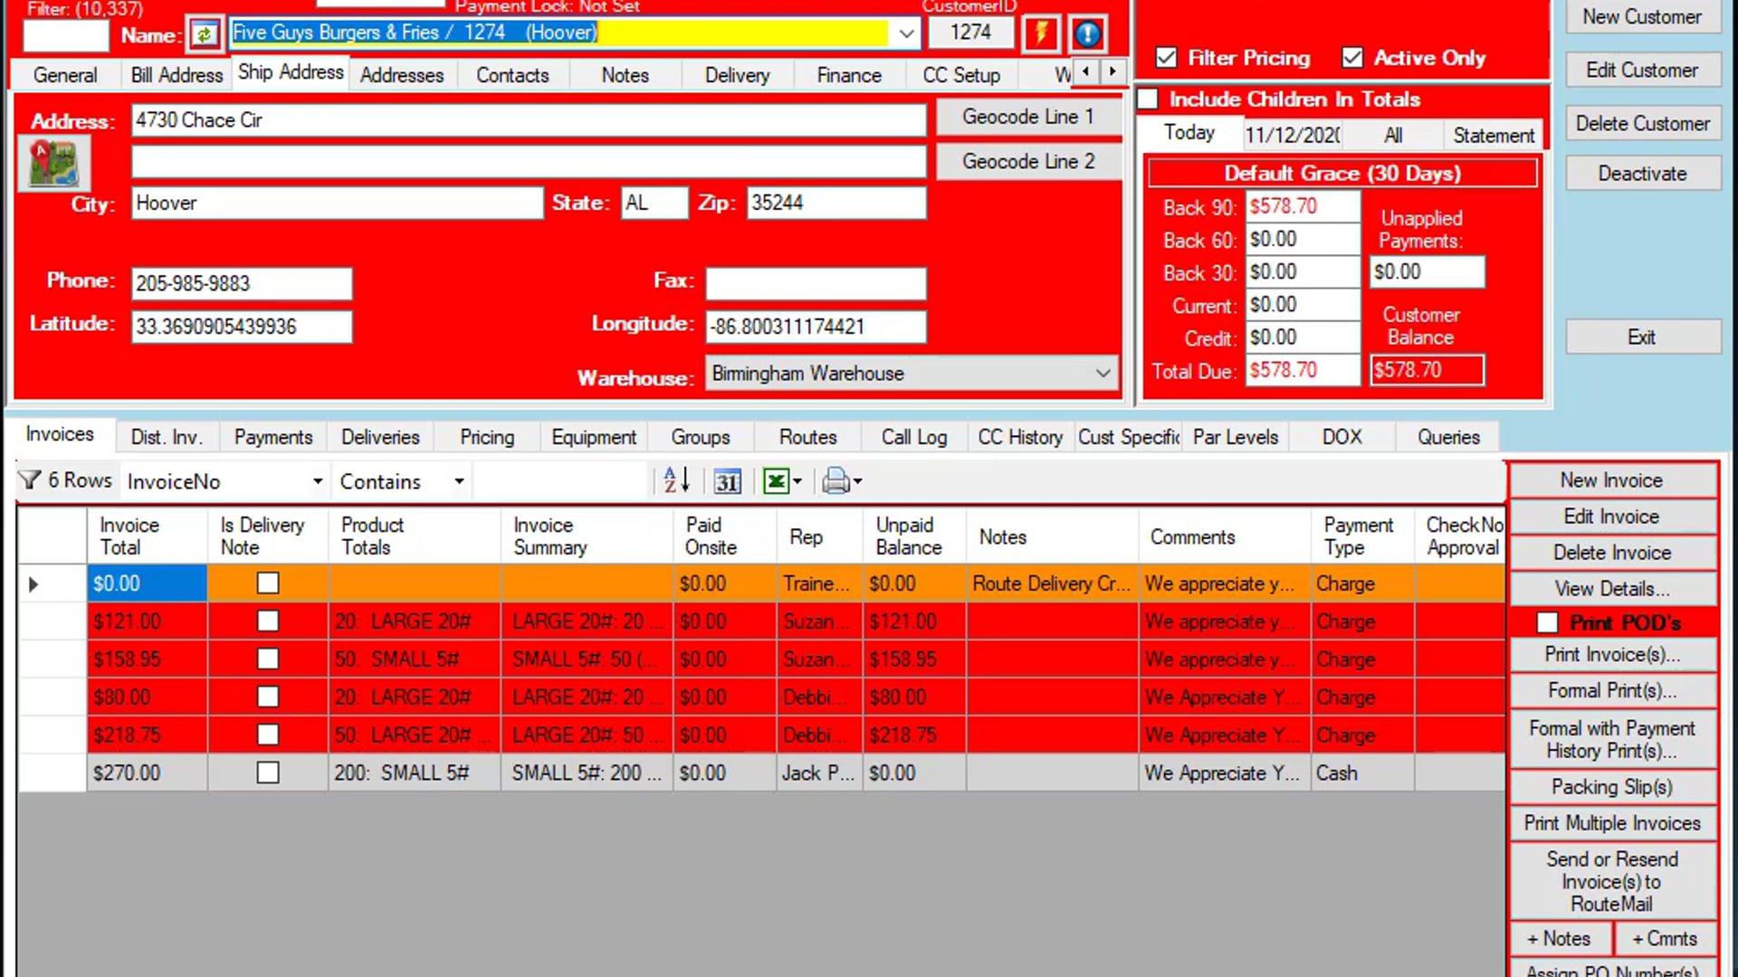Open the map icon under Address
The height and width of the screenshot is (977, 1738).
53,164
